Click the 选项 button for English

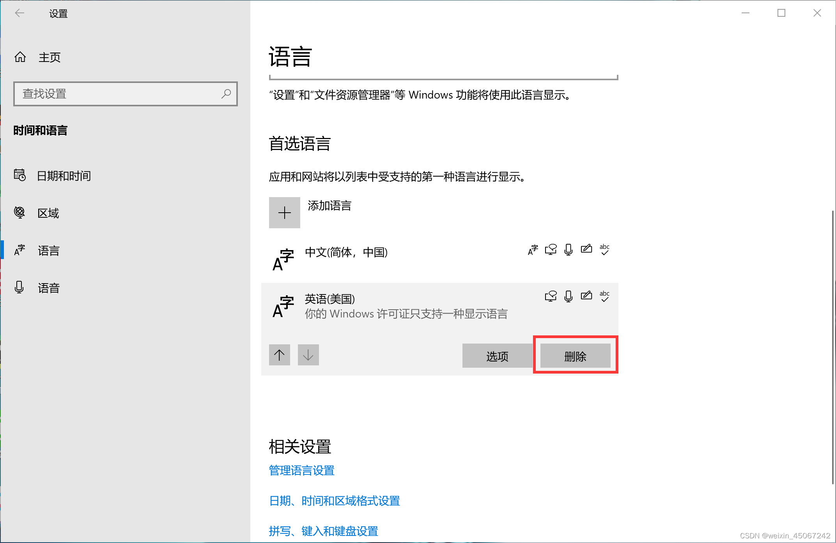coord(497,356)
